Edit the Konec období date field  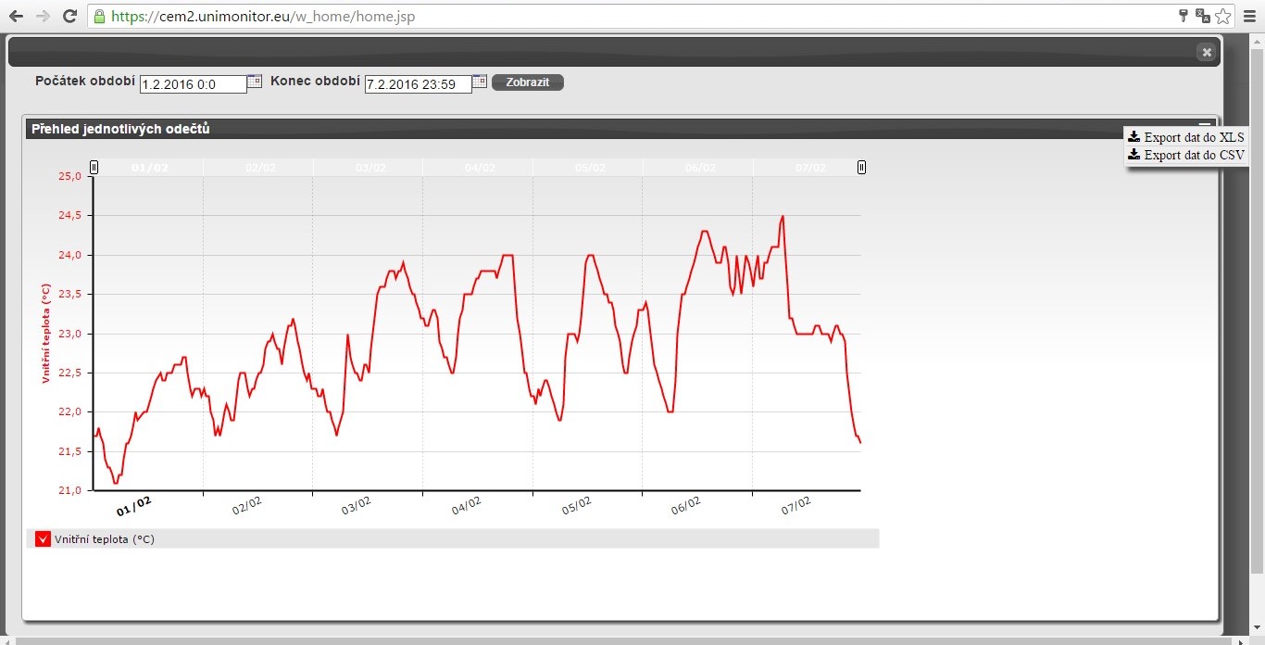(419, 84)
